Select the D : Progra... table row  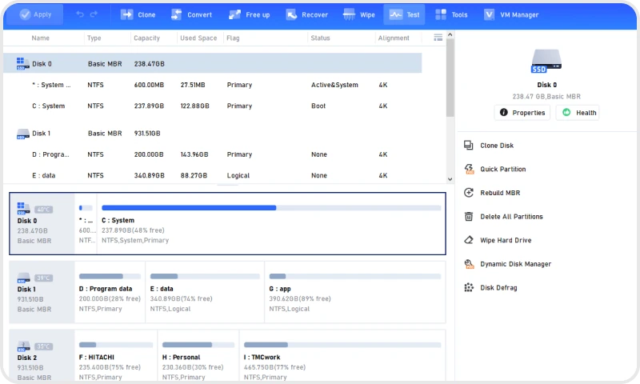pyautogui.click(x=212, y=154)
